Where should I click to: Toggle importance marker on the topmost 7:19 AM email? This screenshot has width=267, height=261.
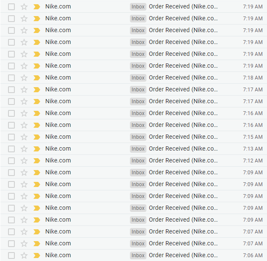click(37, 7)
